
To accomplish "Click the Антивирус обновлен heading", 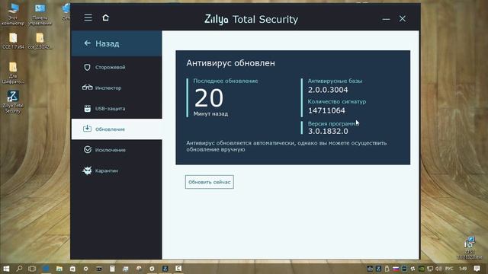I will coord(230,63).
